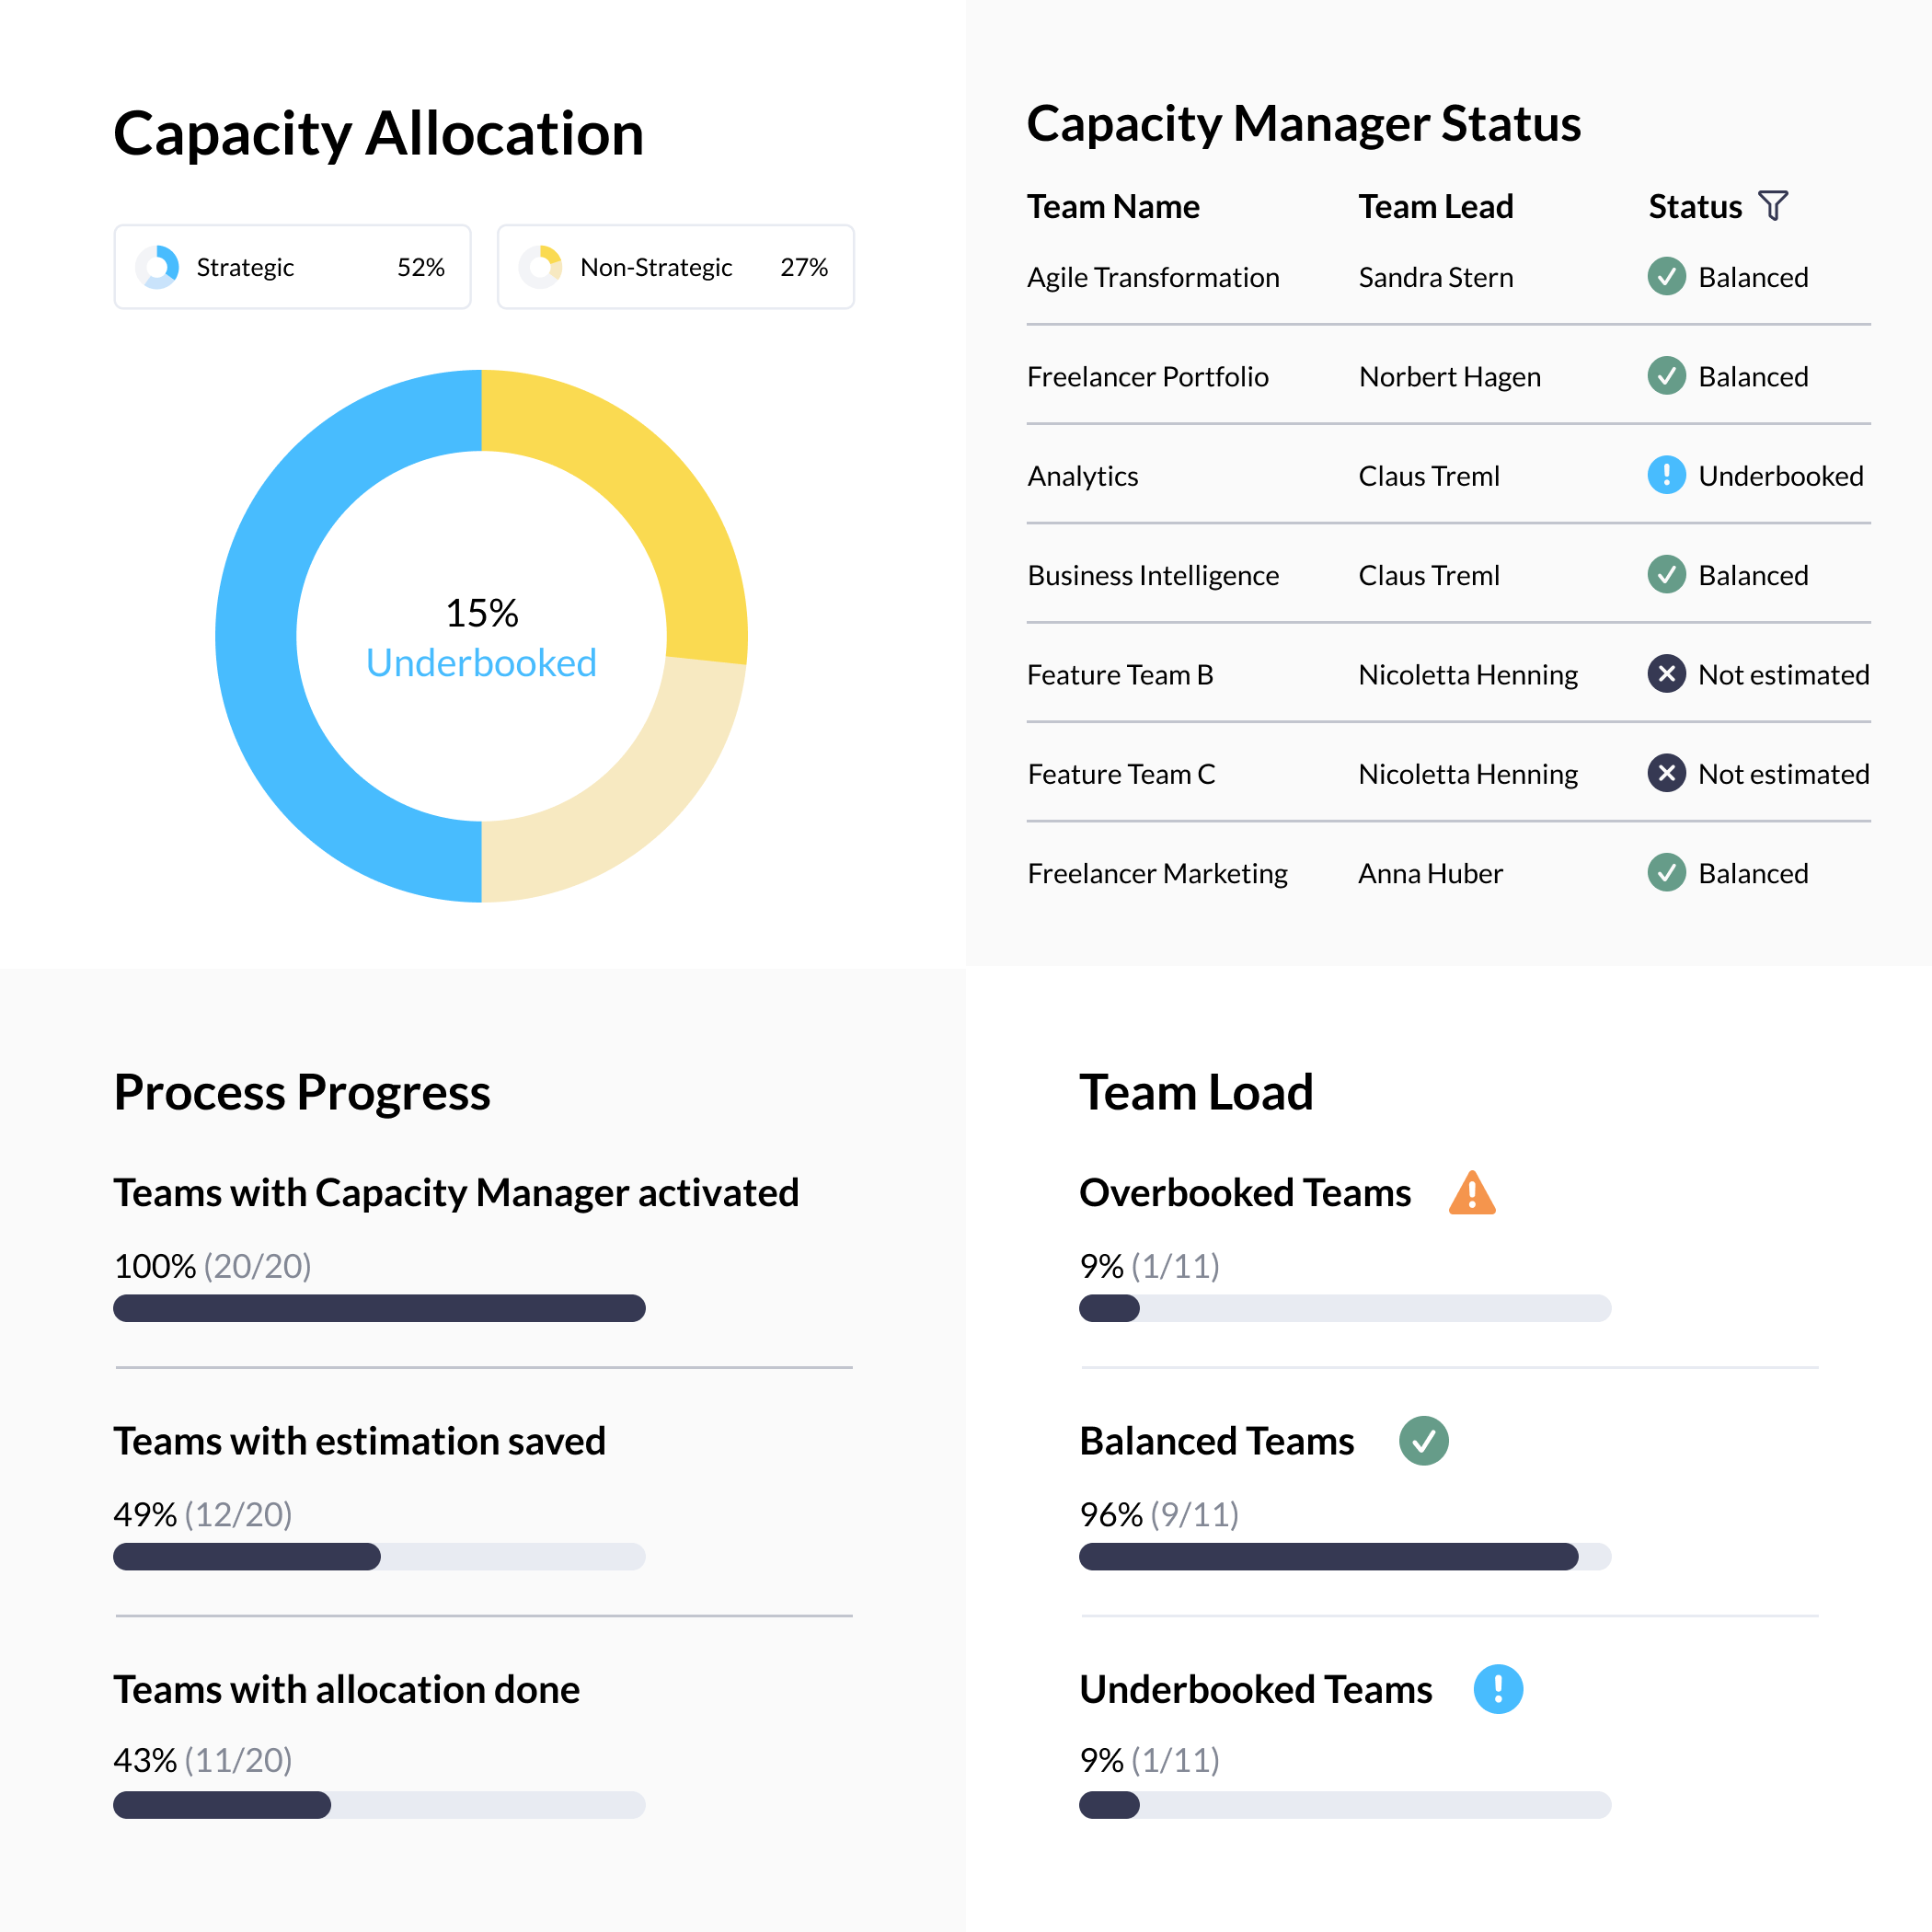Click the Analytics team row link
Image resolution: width=1932 pixels, height=1932 pixels.
coord(1083,476)
